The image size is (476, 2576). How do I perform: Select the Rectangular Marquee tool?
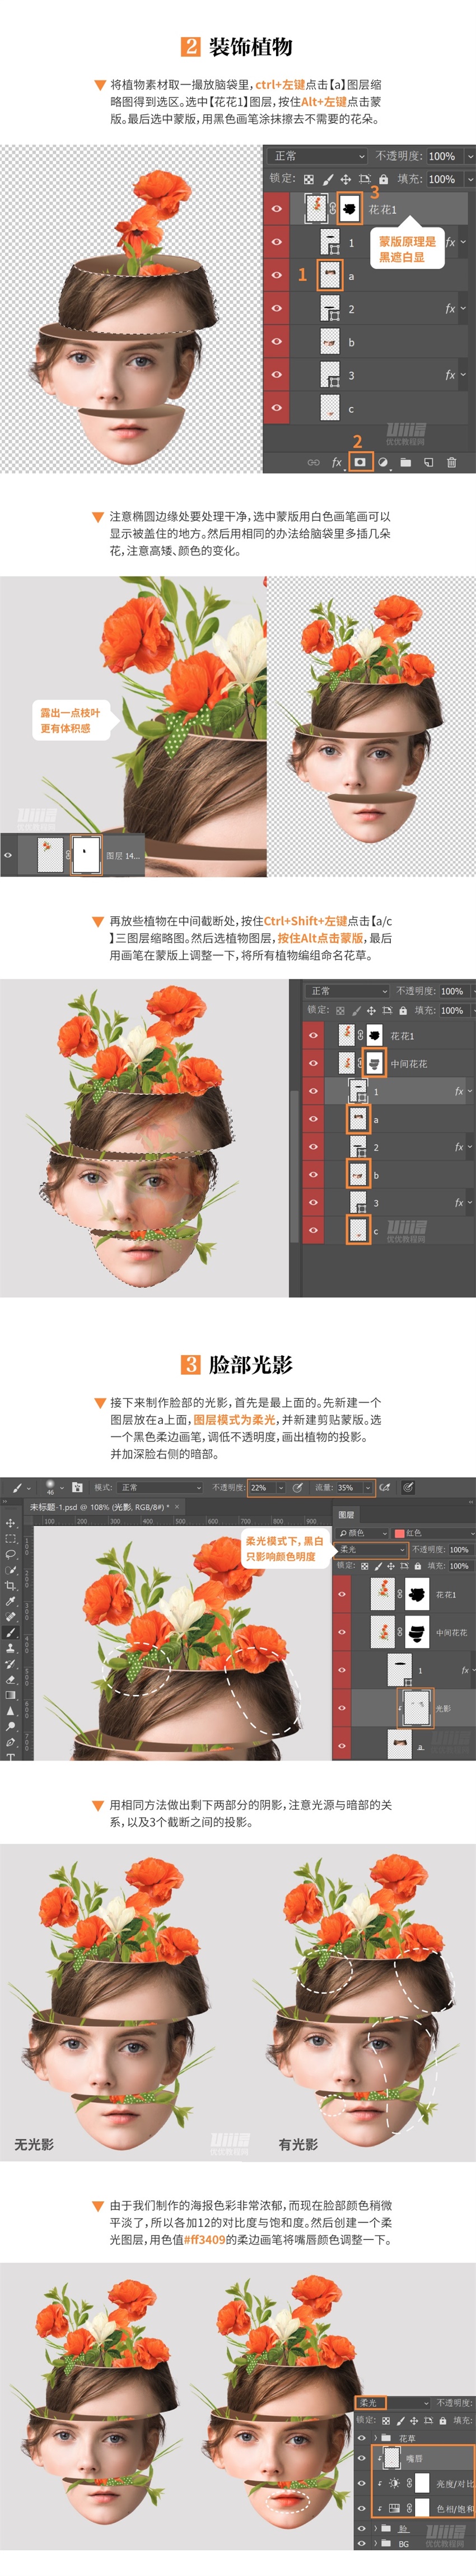click(10, 1538)
